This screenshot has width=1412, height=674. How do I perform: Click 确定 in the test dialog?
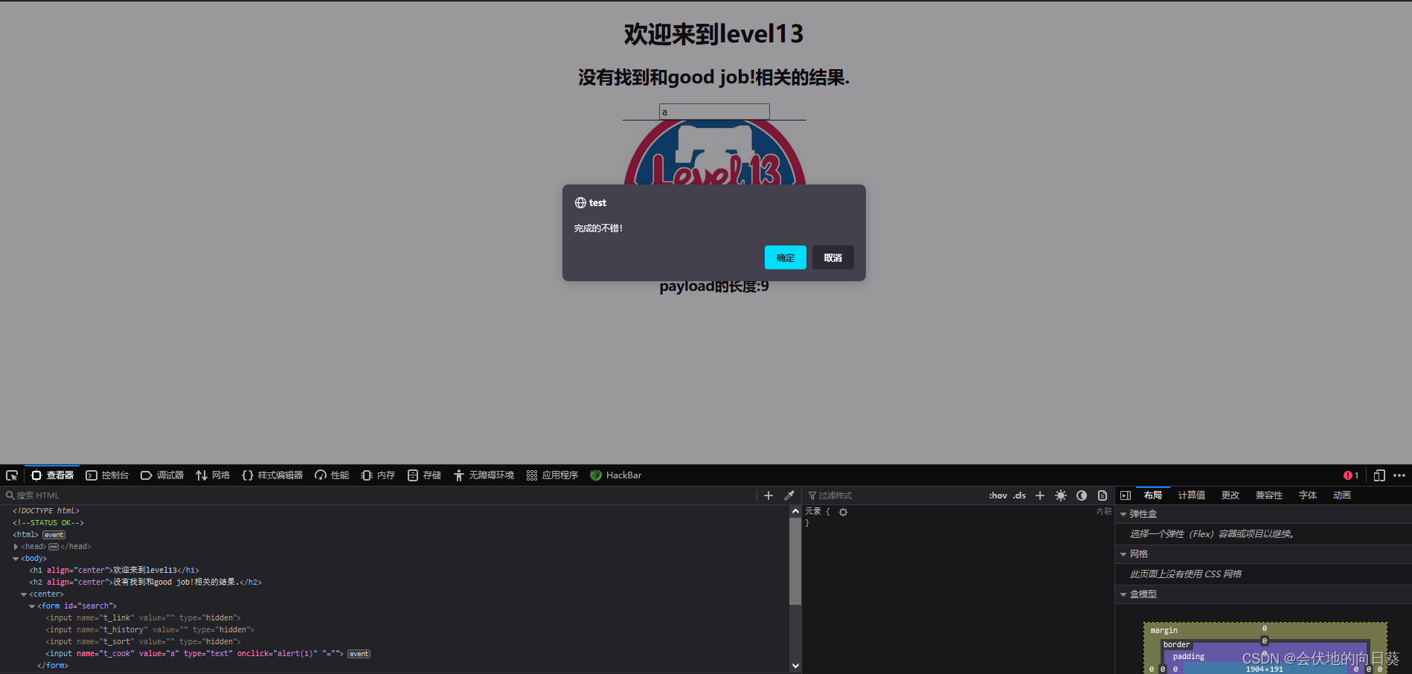(785, 257)
